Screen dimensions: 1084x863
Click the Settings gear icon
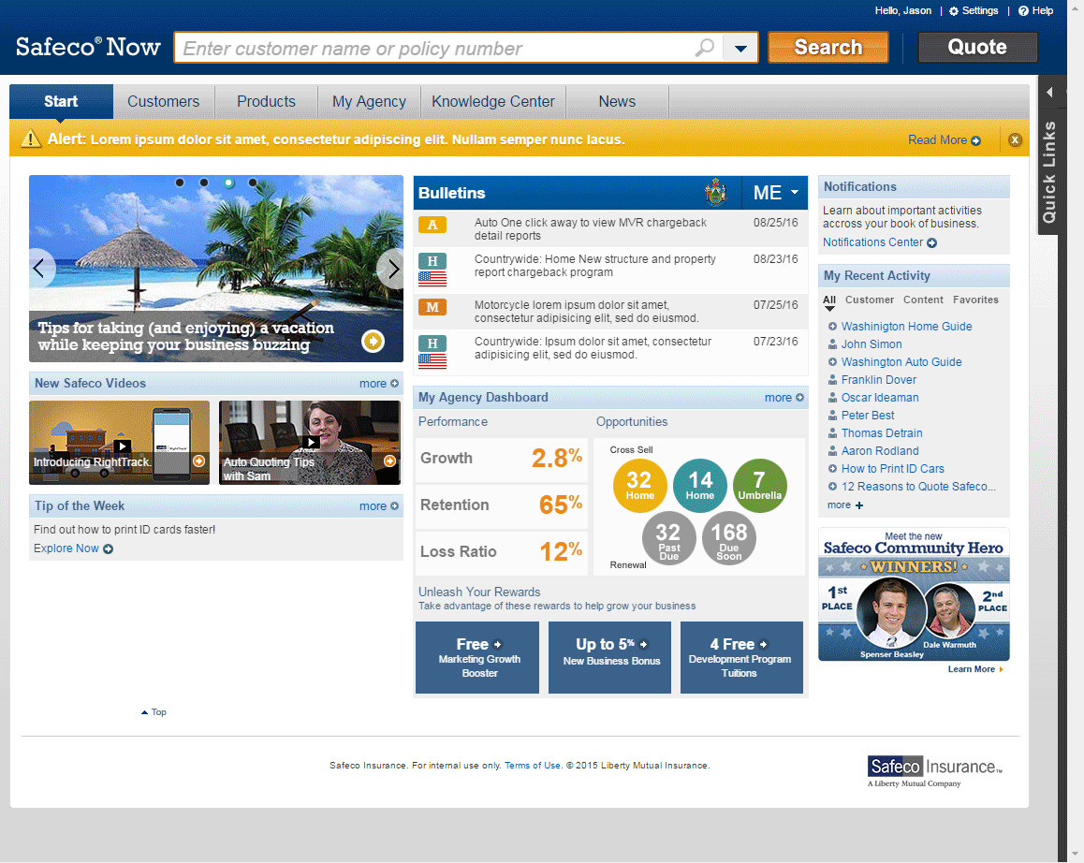click(x=953, y=11)
